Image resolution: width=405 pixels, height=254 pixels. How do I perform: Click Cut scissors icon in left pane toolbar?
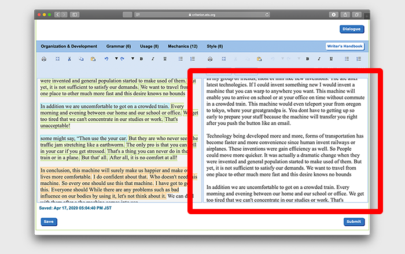[69, 59]
